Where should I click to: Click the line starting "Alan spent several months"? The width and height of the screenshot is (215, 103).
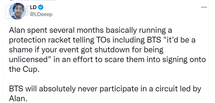click(x=90, y=31)
